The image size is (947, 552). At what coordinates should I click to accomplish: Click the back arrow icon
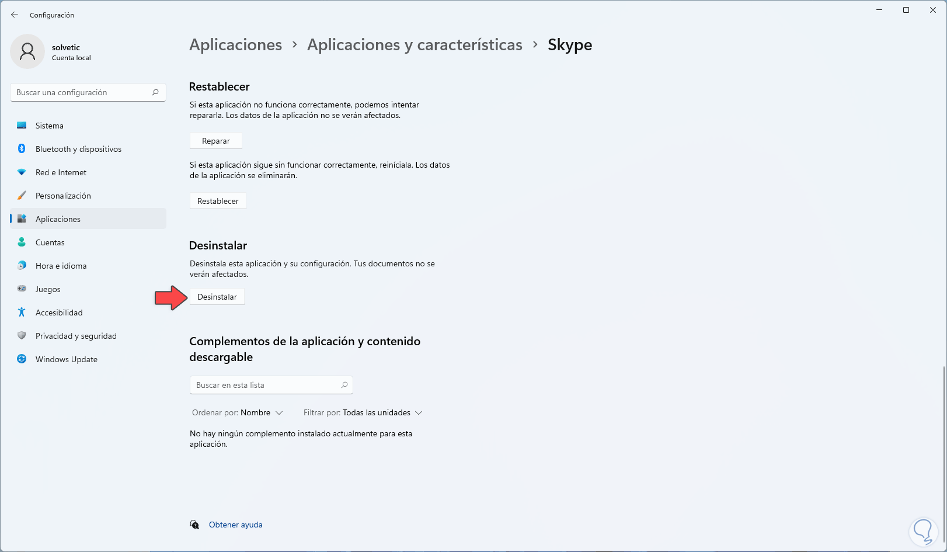tap(15, 15)
